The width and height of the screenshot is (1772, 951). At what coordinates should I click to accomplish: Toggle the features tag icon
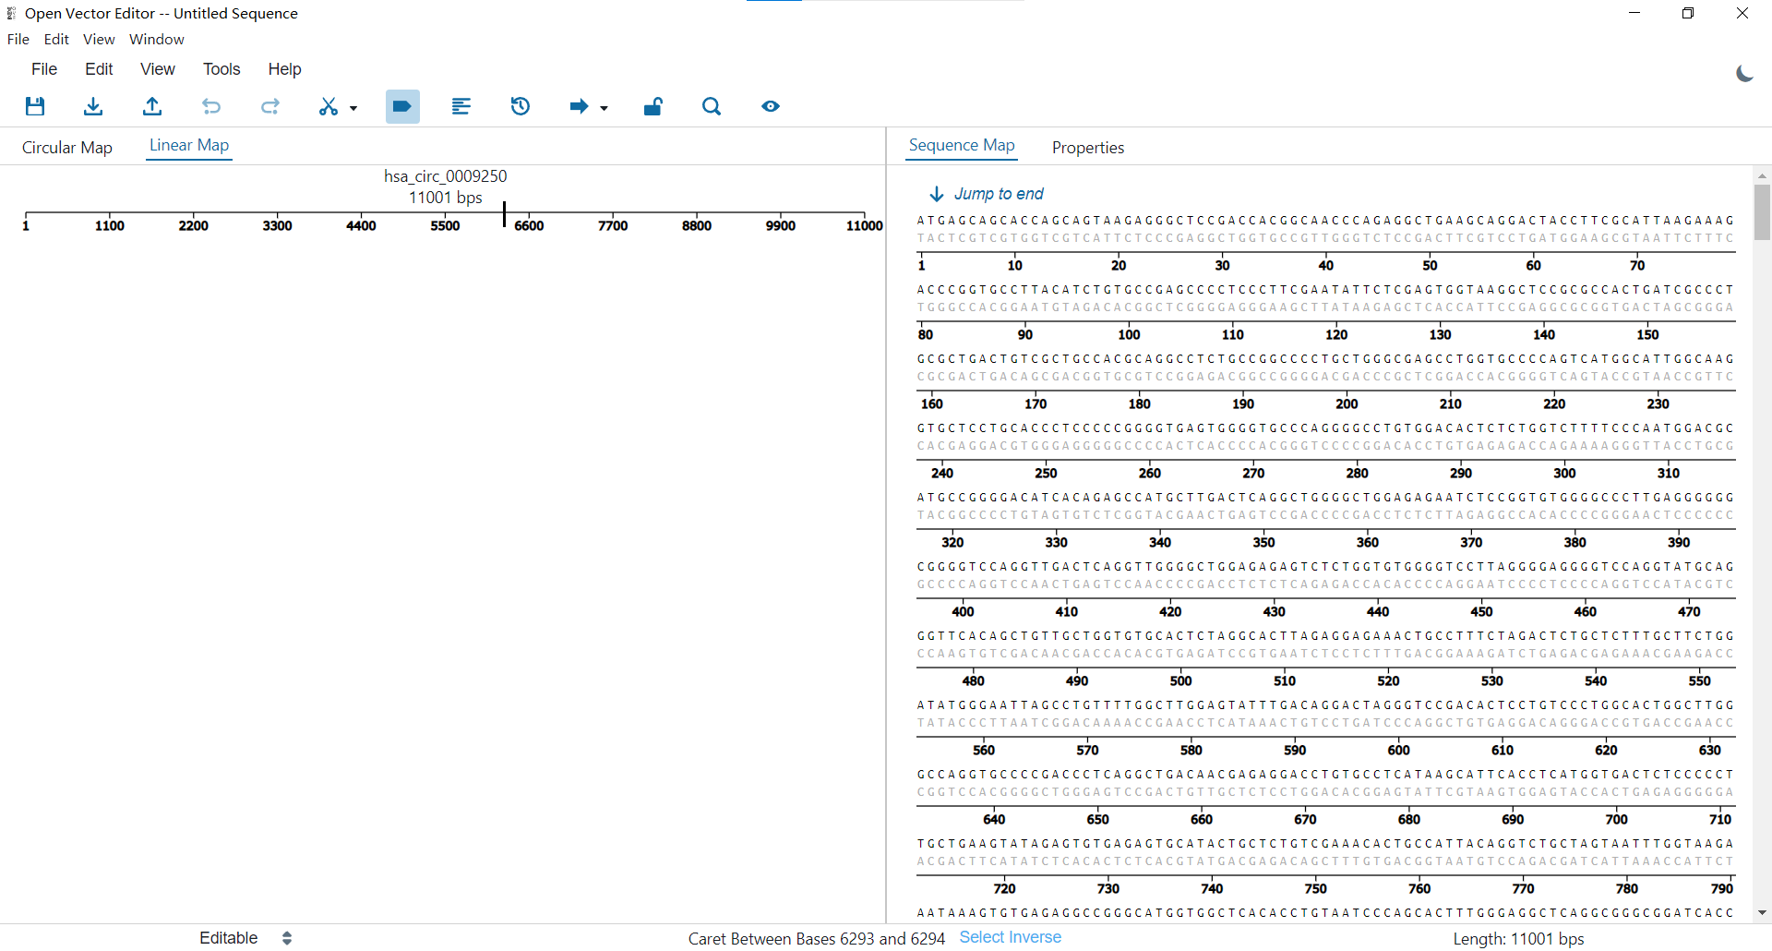(x=402, y=106)
